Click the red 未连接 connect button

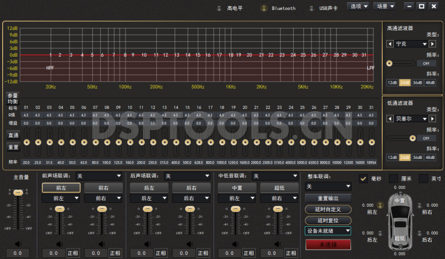[x=328, y=245]
